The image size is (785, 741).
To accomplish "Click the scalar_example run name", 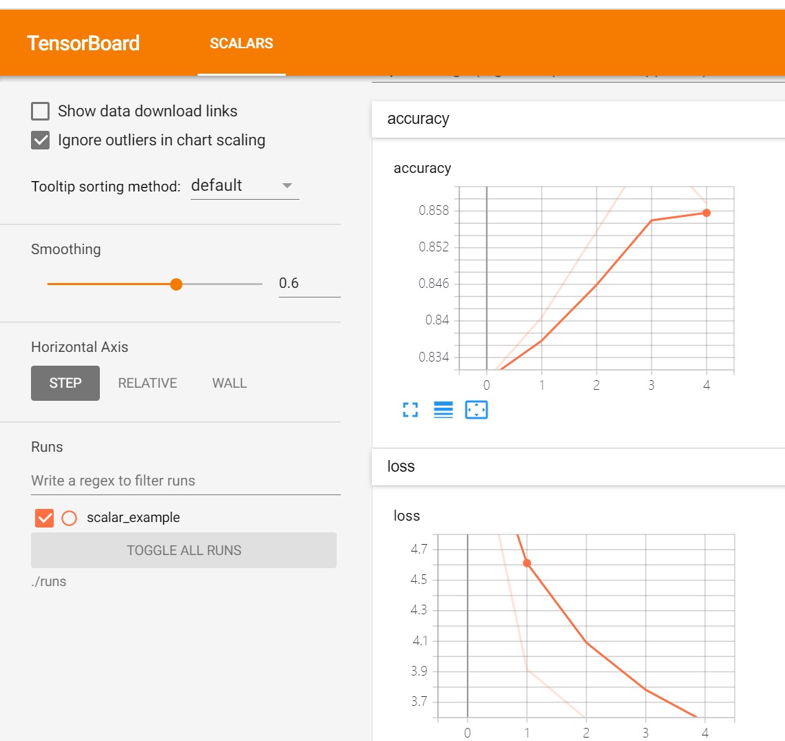I will (133, 518).
